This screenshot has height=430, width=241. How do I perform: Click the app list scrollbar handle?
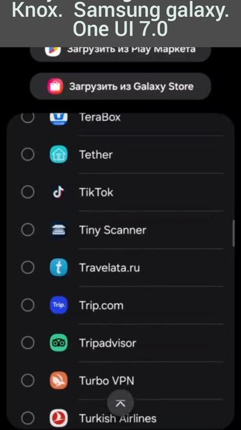click(234, 233)
